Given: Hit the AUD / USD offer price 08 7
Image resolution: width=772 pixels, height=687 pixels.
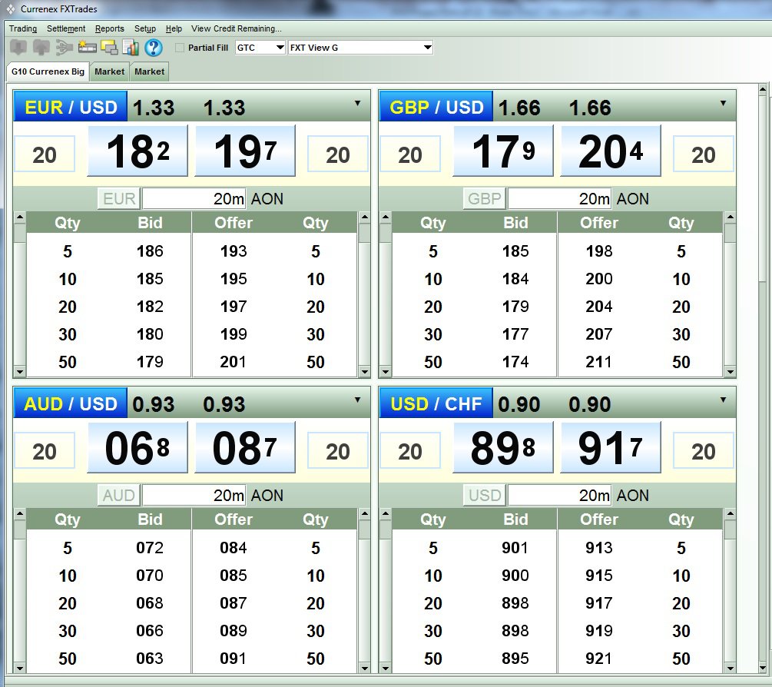Looking at the screenshot, I should (x=245, y=447).
